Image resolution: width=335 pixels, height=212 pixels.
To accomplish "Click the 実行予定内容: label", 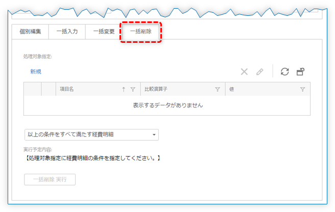I will pyautogui.click(x=38, y=149).
